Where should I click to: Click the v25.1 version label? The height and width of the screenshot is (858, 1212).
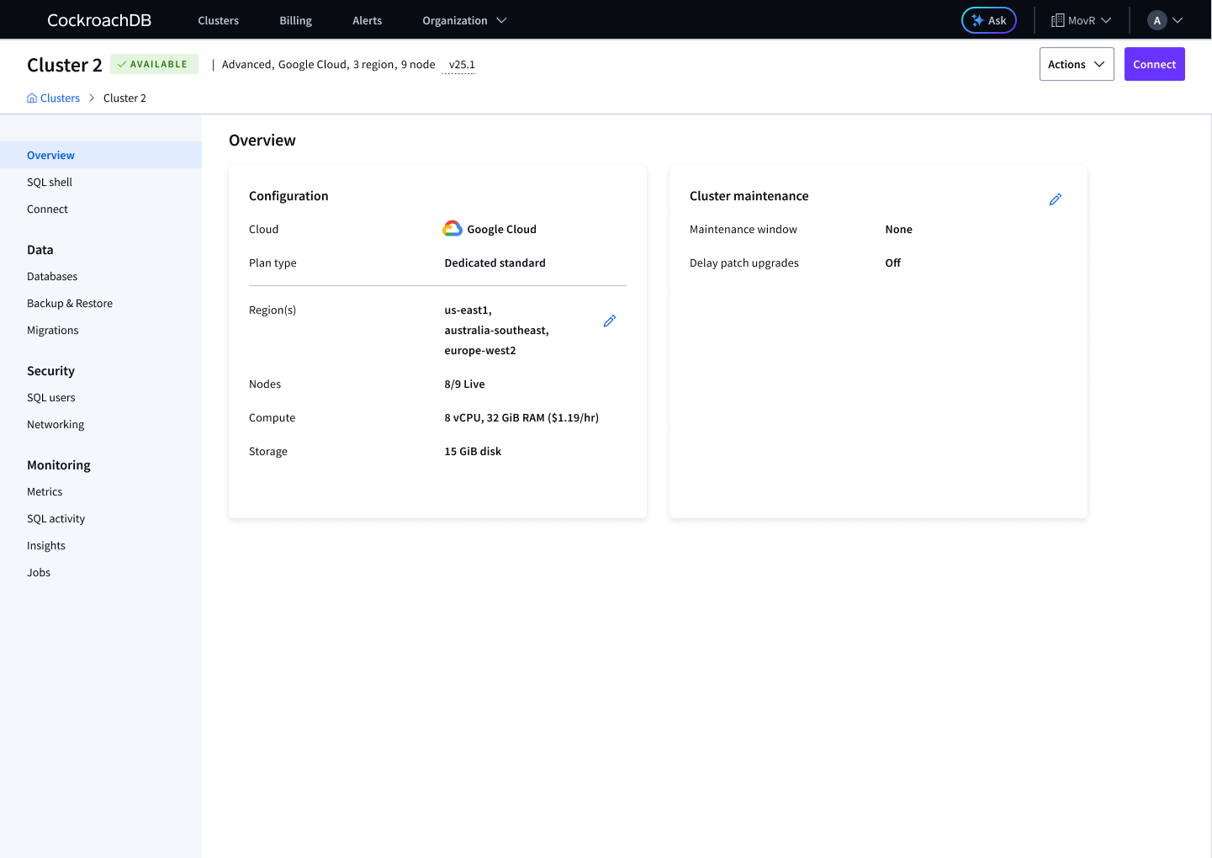[x=462, y=65]
